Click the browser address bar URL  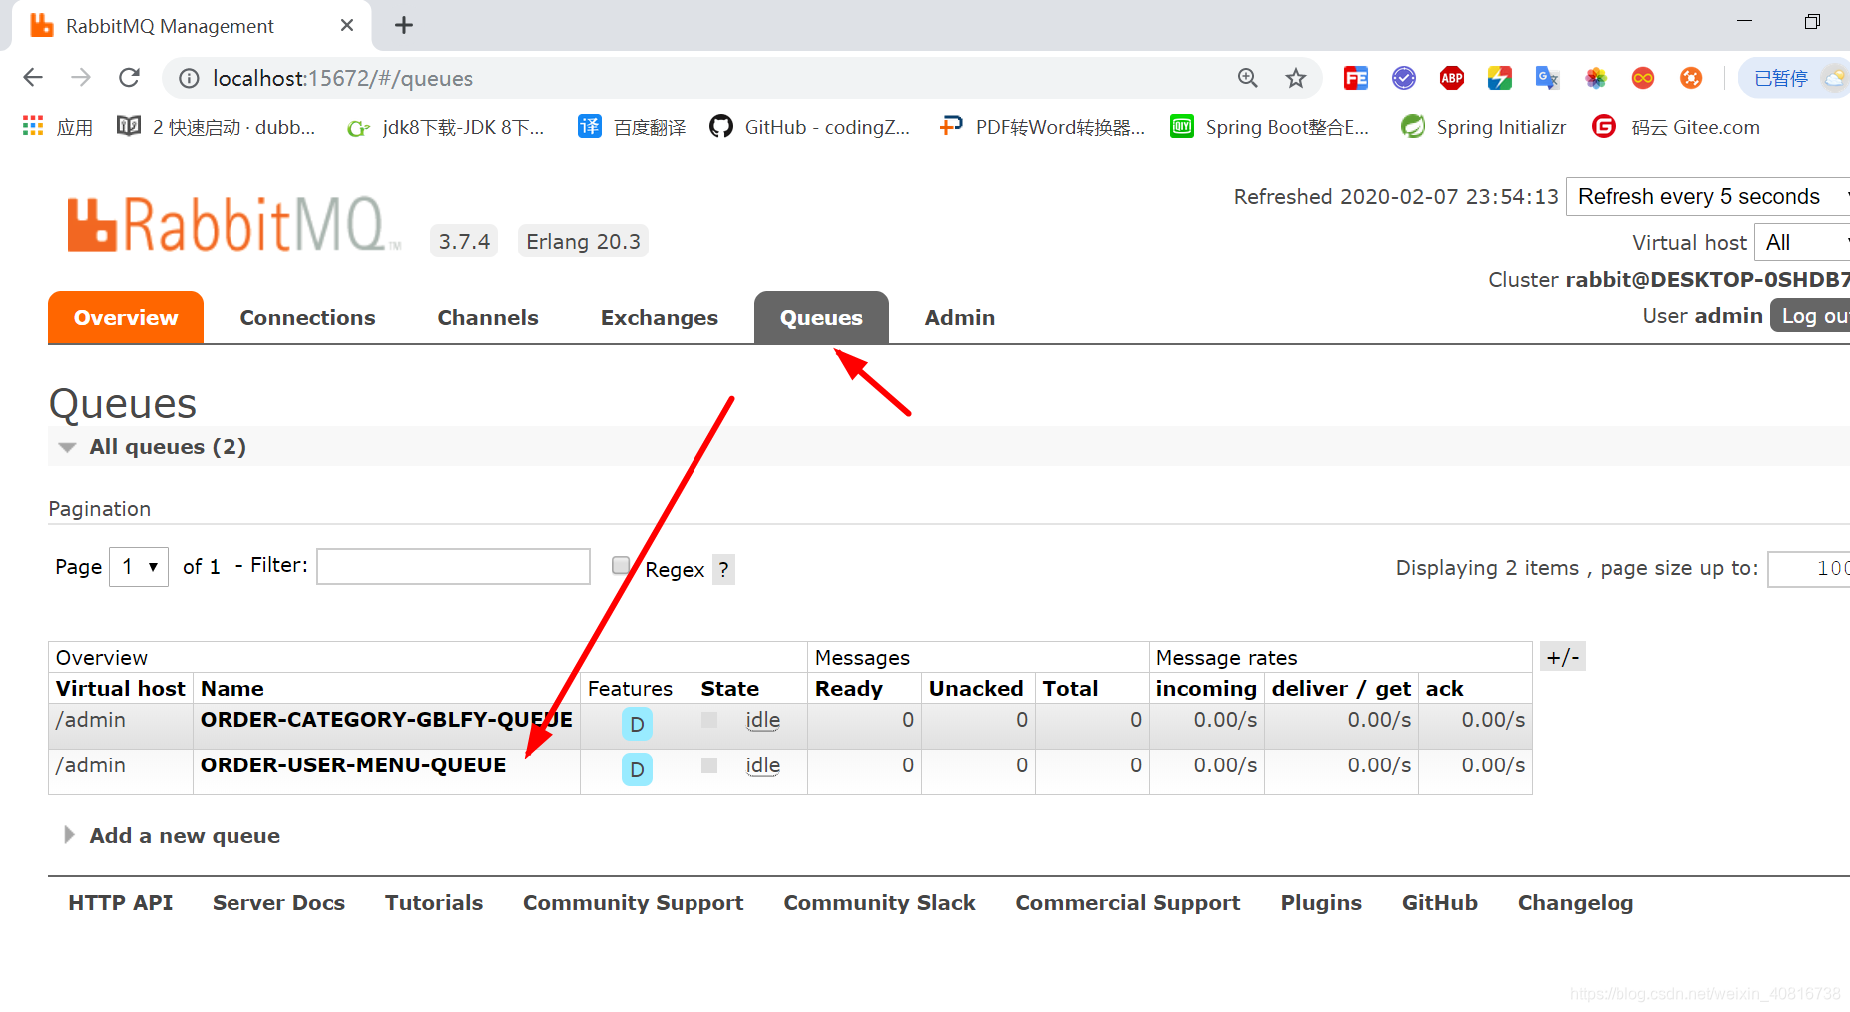click(x=343, y=78)
